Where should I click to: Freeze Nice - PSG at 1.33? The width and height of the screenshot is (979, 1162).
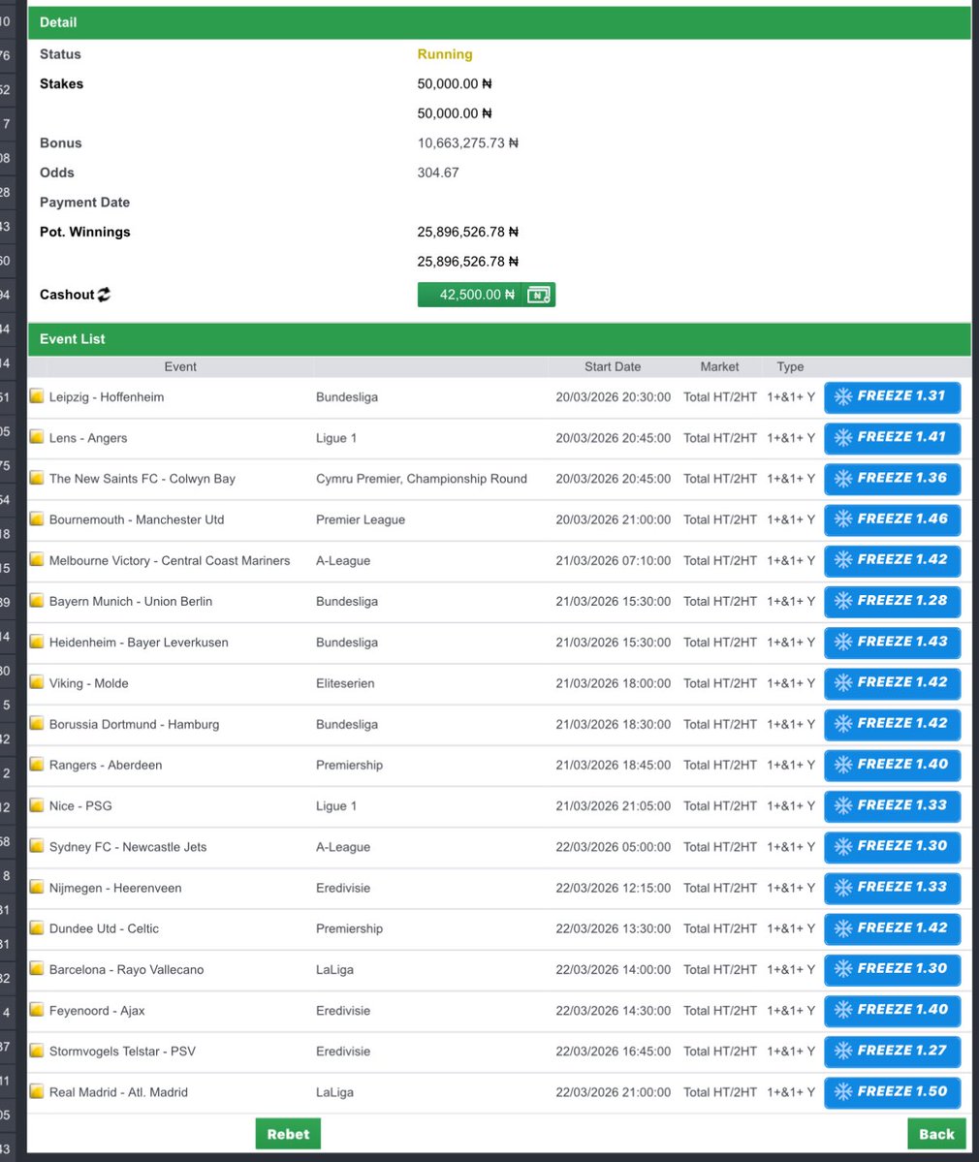(x=893, y=805)
